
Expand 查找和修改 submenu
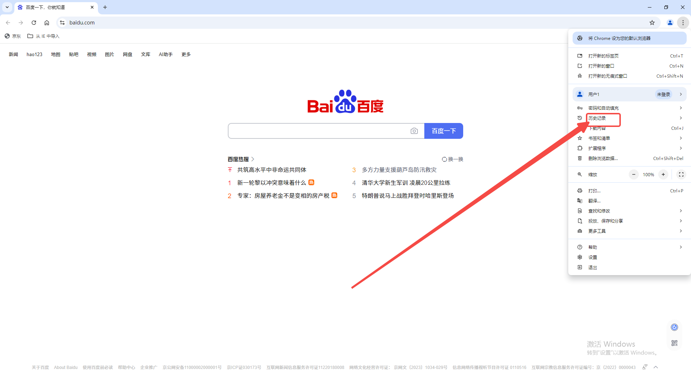(x=629, y=211)
